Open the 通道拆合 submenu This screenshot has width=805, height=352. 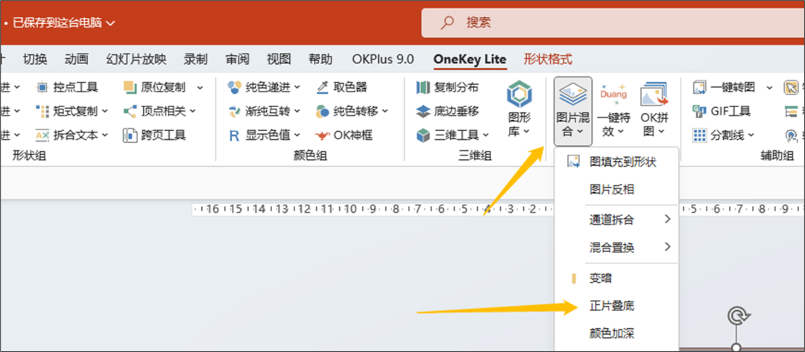point(616,220)
